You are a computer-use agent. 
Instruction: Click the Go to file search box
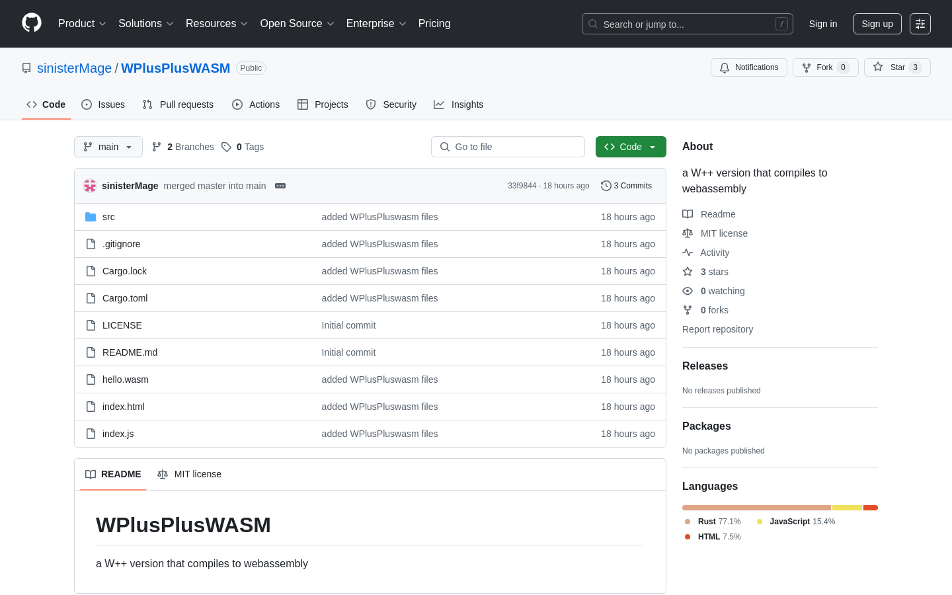pyautogui.click(x=508, y=147)
